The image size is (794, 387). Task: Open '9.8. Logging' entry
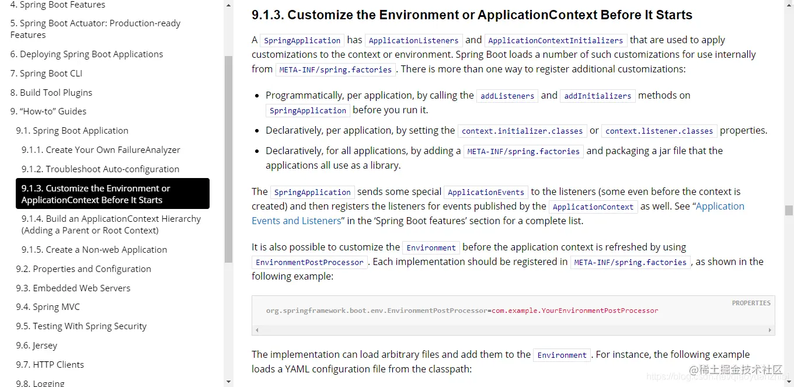40,383
